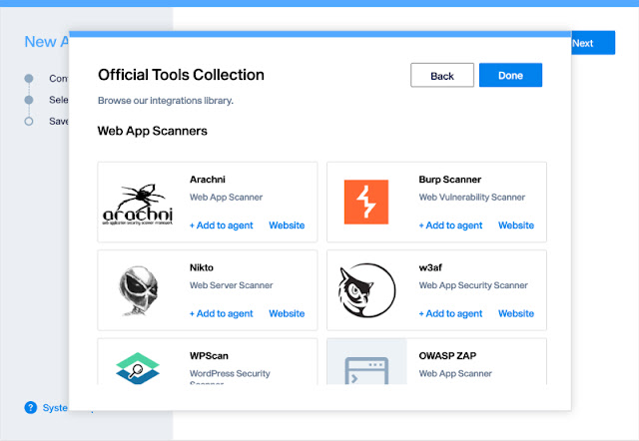Screen dimensions: 639x441
Task: Click 'Web App Security Scanner' description
Action: pyautogui.click(x=473, y=285)
